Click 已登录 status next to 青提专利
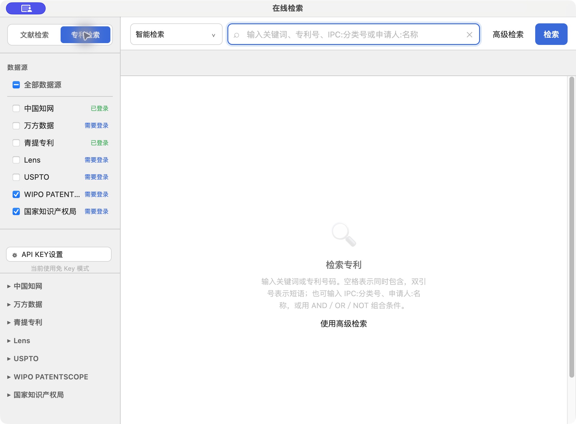The height and width of the screenshot is (424, 576). click(100, 143)
